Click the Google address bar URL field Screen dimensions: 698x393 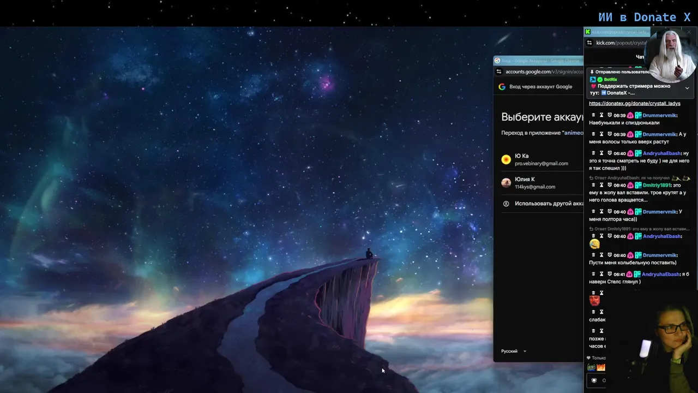(544, 72)
